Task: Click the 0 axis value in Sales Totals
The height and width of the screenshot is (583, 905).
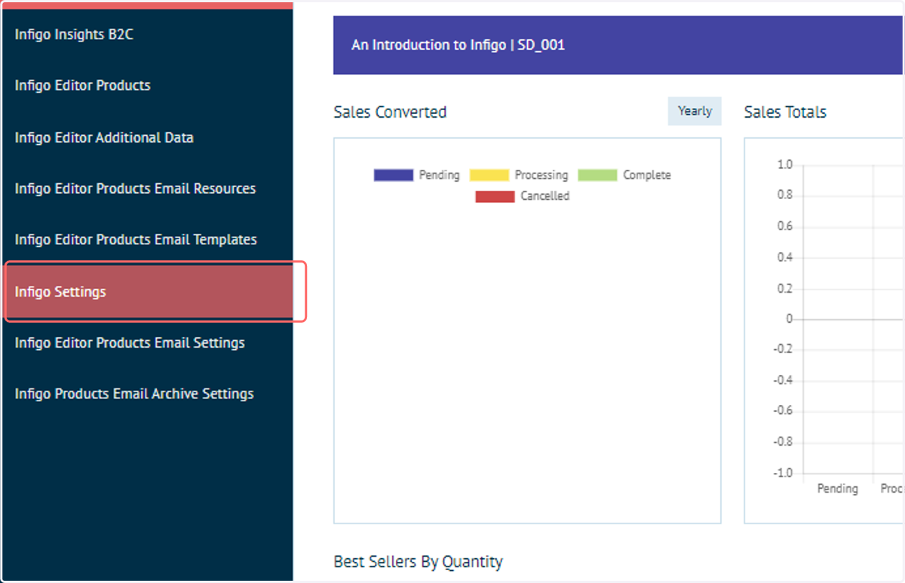Action: (789, 319)
